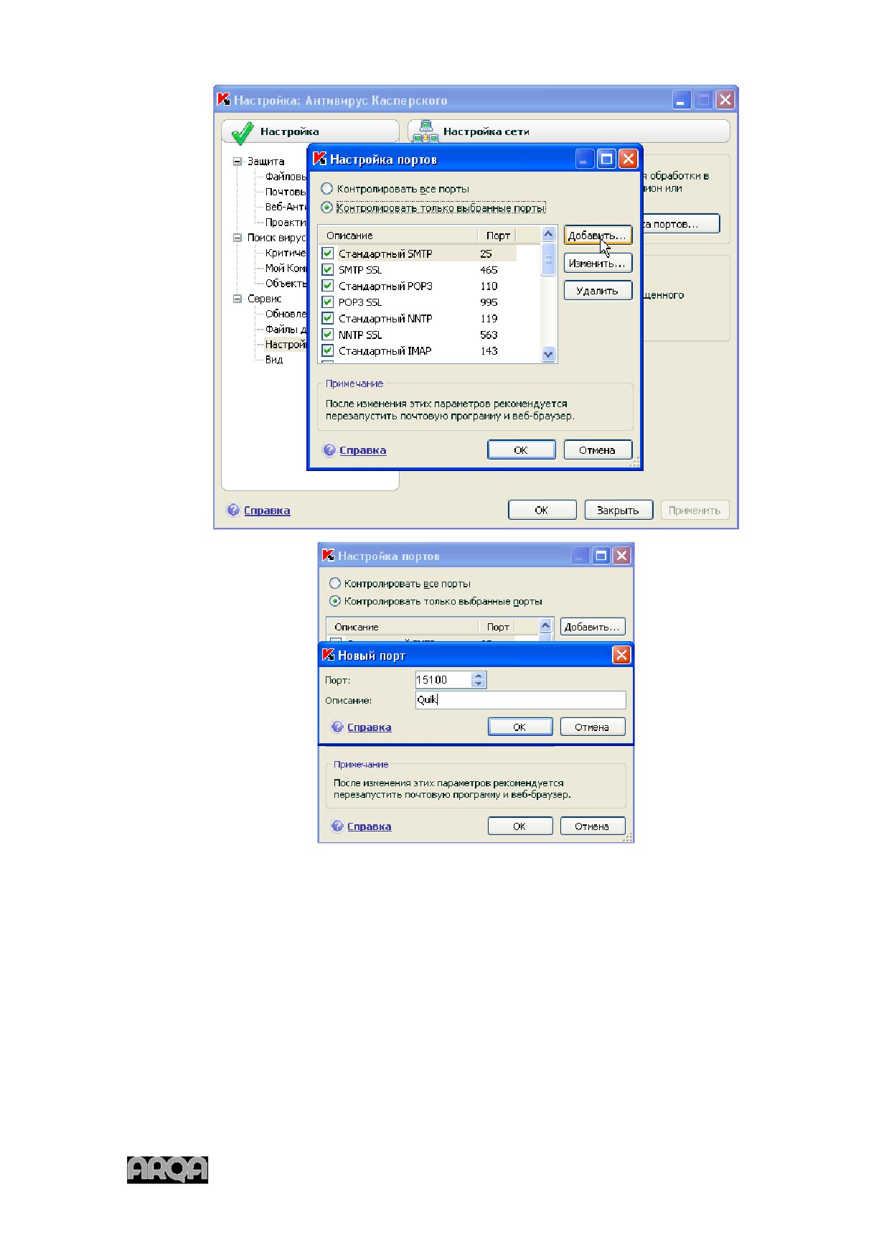889x1258 pixels.
Task: Click Отмена at bottom of lower port dialog
Action: [x=593, y=826]
